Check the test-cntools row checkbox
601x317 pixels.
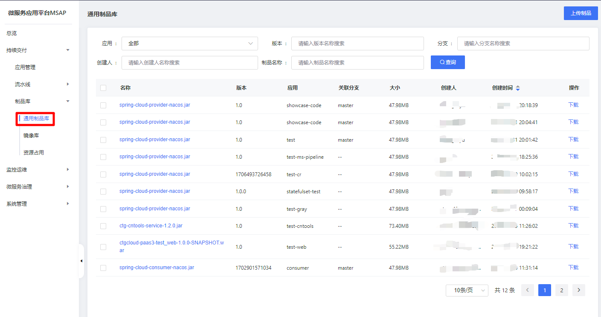pos(103,226)
